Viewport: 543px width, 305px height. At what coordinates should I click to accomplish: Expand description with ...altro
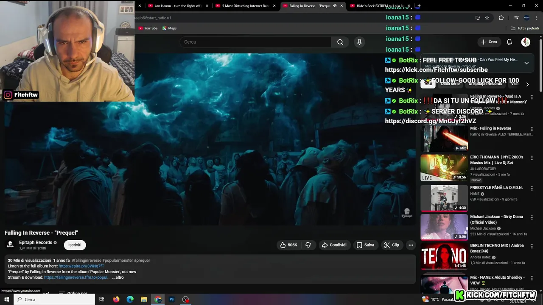(x=118, y=277)
